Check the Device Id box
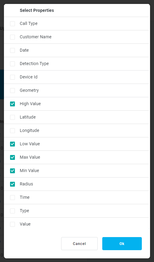Screen dimensions: 154x262 tap(12, 77)
